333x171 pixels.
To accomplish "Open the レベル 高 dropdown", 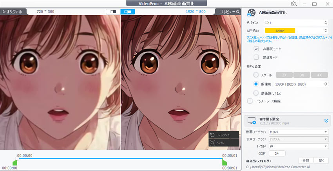I will pyautogui.click(x=299, y=146).
